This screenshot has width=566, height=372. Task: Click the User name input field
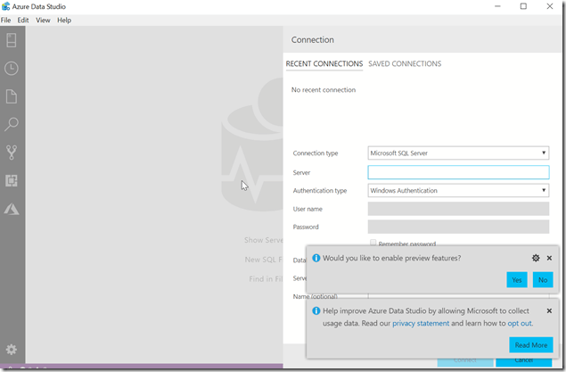pos(458,209)
